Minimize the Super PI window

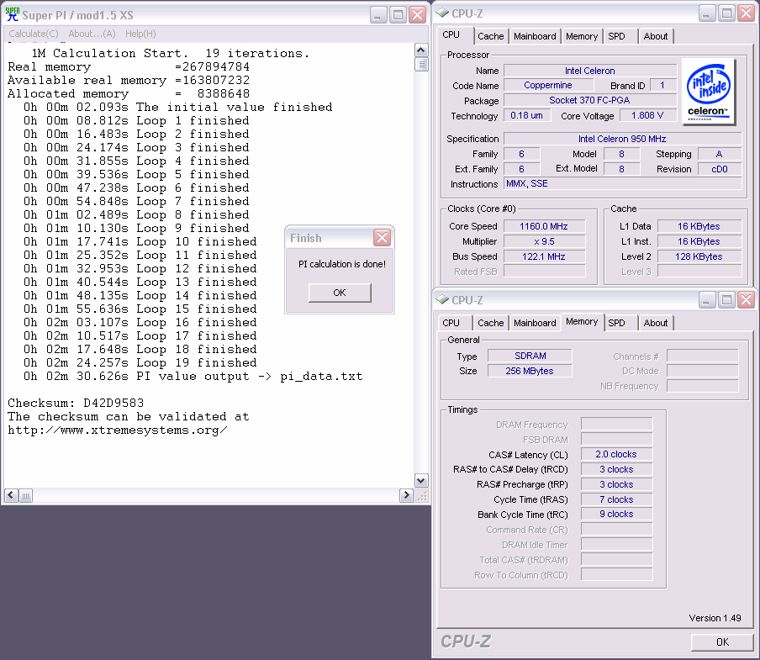coord(378,15)
